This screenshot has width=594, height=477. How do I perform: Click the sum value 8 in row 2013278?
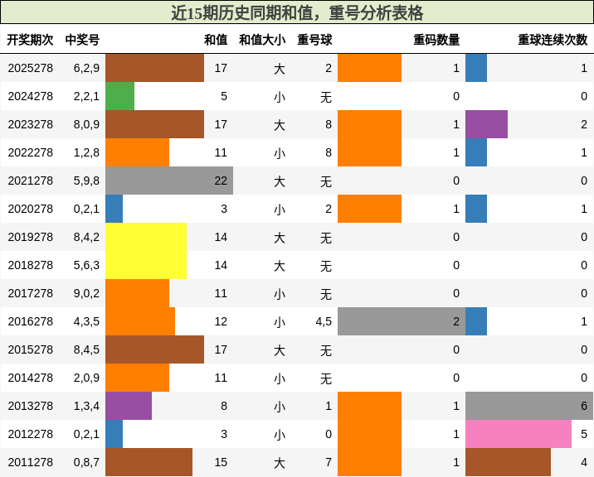point(224,406)
